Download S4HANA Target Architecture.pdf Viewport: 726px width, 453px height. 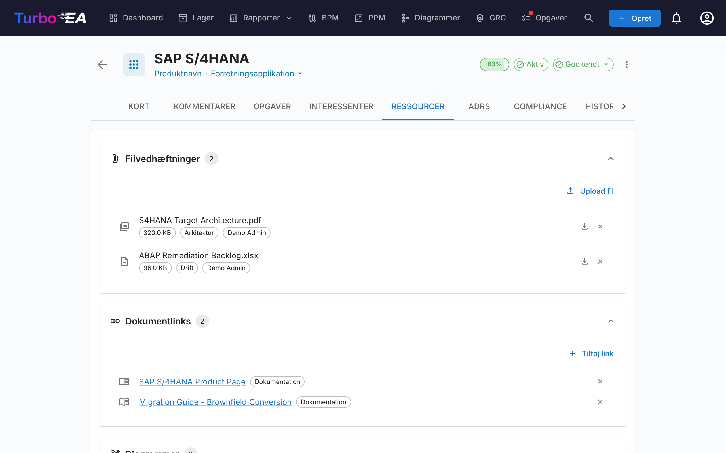click(584, 226)
